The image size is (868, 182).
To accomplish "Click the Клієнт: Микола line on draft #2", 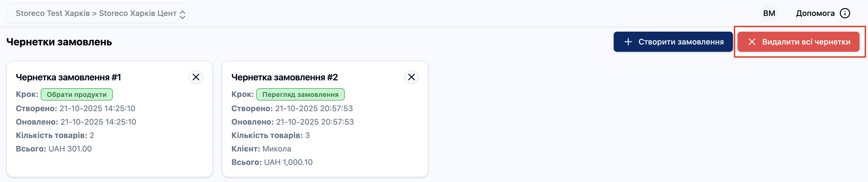I will point(261,149).
